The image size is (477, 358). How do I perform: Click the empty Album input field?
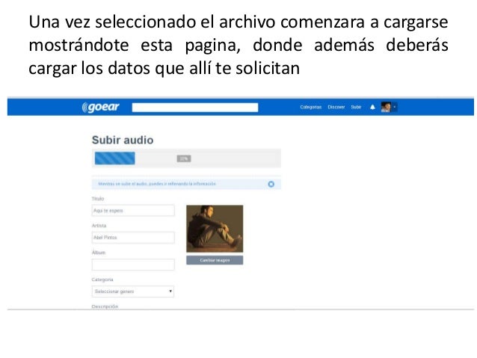click(133, 265)
